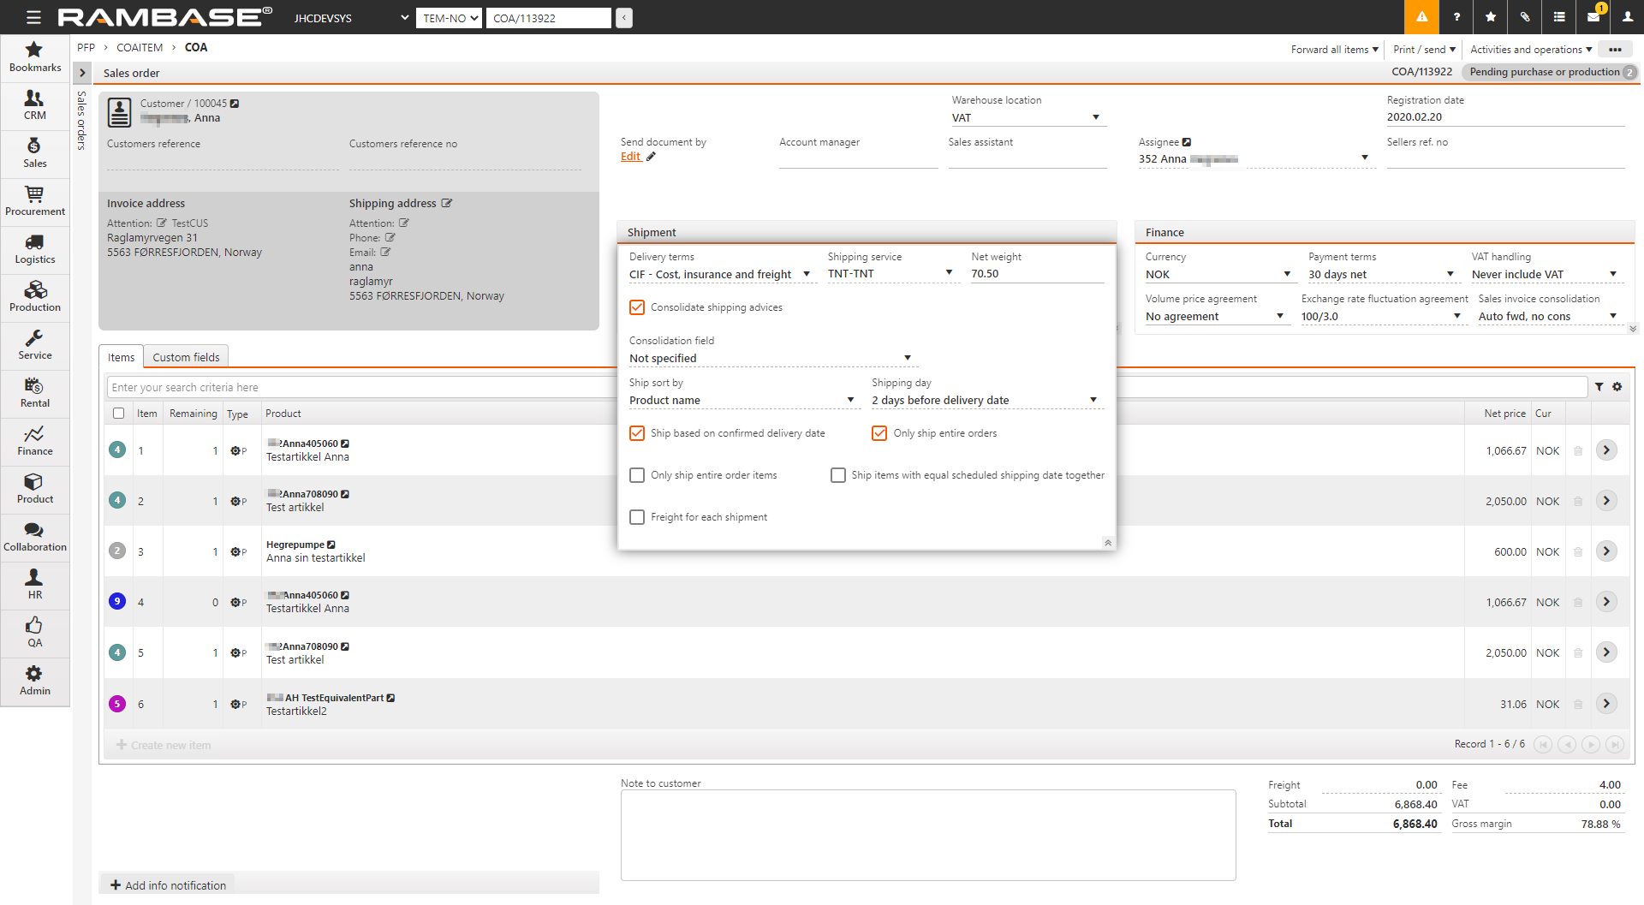Screen dimensions: 1644x905
Task: Open the Production module icon
Action: pyautogui.click(x=34, y=297)
